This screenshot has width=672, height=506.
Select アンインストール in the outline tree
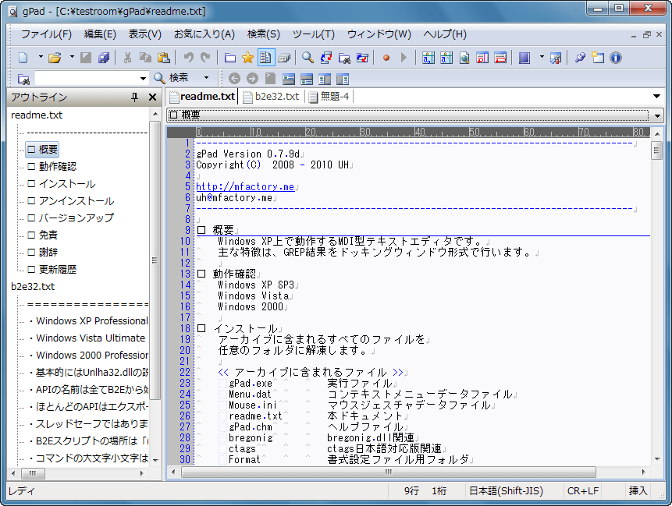(76, 201)
